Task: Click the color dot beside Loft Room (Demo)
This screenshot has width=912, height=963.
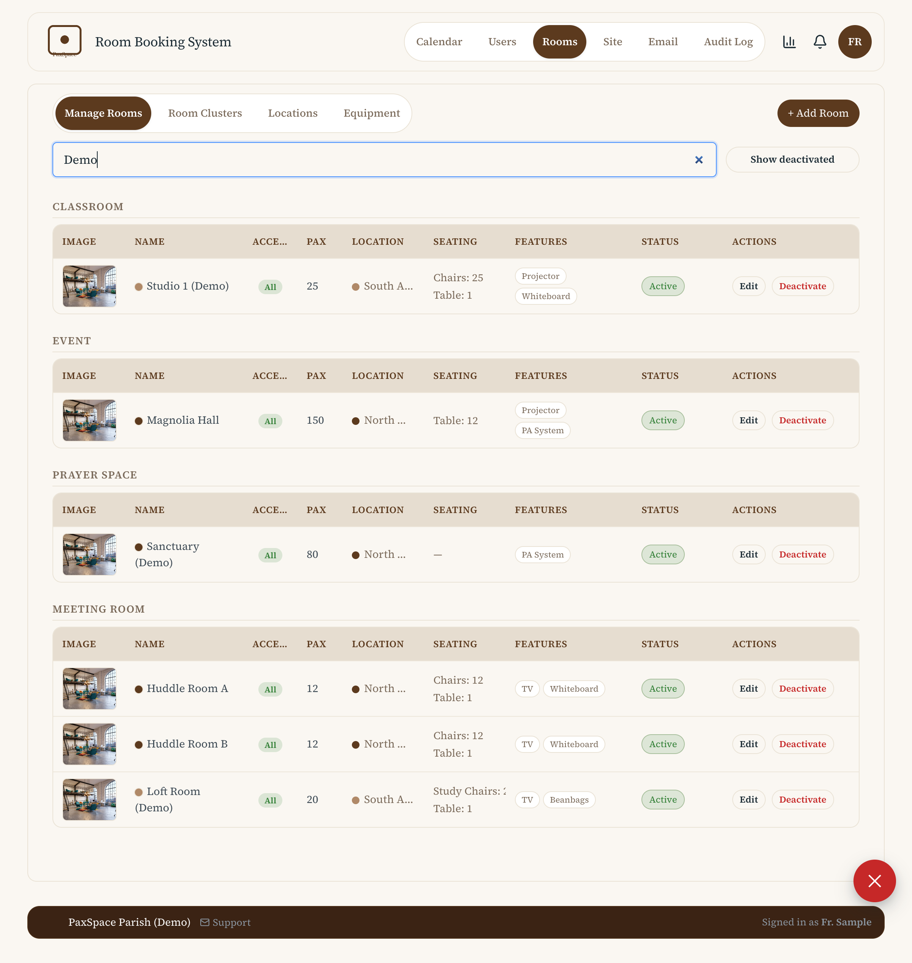Action: (x=139, y=792)
